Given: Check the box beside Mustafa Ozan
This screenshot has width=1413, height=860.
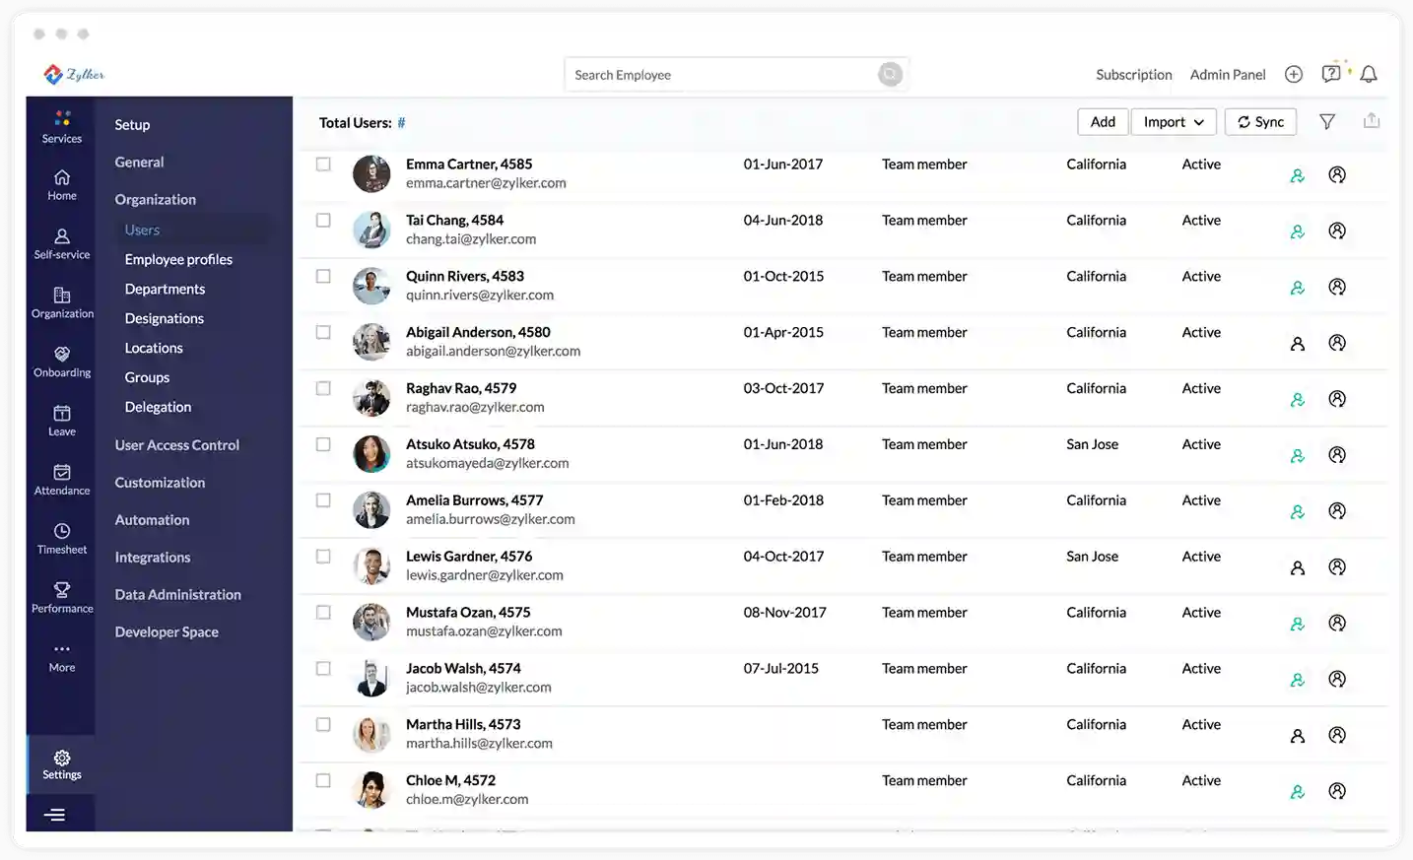Looking at the screenshot, I should pyautogui.click(x=323, y=612).
